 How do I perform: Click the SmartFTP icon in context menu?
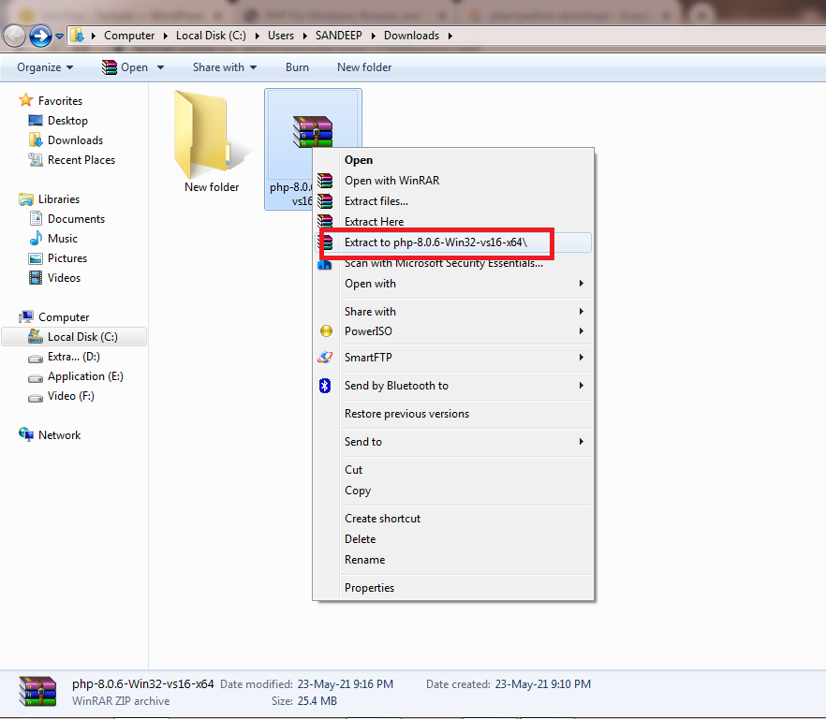coord(326,358)
